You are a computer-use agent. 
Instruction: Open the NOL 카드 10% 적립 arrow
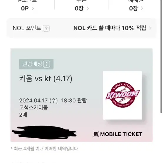150,28
